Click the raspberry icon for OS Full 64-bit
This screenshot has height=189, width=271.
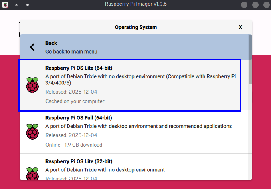(x=32, y=131)
